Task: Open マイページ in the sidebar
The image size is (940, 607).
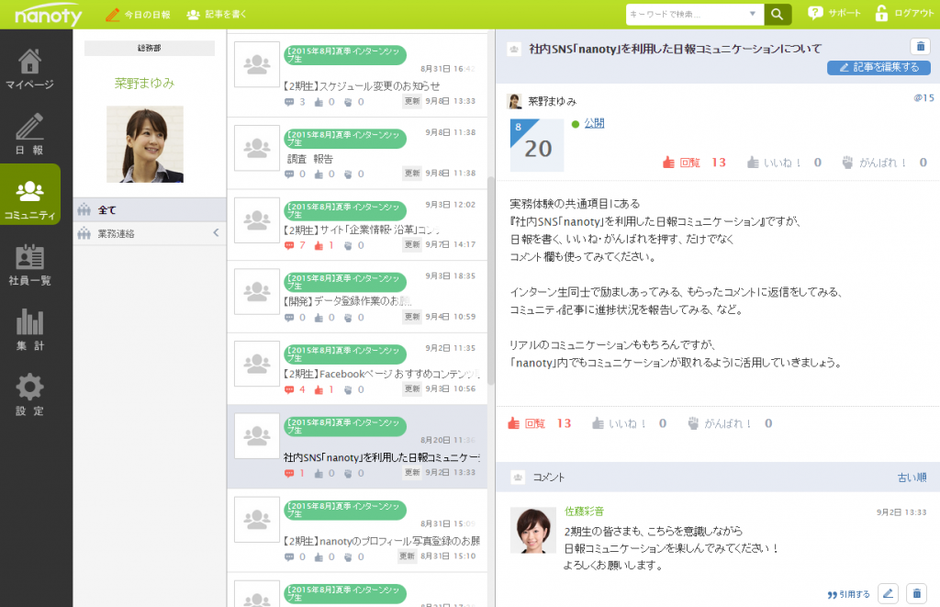Action: point(30,69)
